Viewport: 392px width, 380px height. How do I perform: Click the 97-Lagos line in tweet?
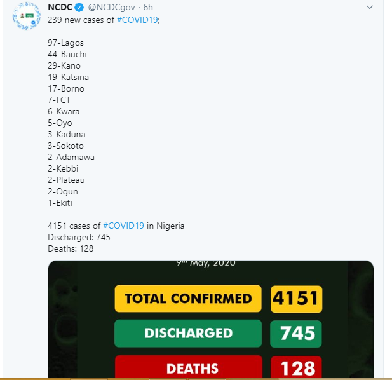click(65, 43)
